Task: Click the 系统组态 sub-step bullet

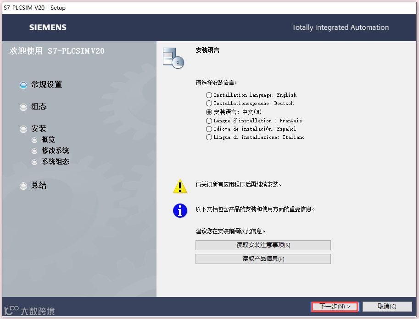Action: coord(34,162)
